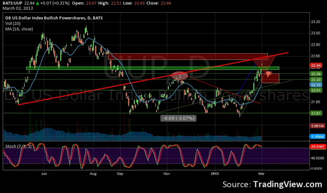327x193 pixels.
Task: Click the 23.00 price axis label
Action: (315, 33)
